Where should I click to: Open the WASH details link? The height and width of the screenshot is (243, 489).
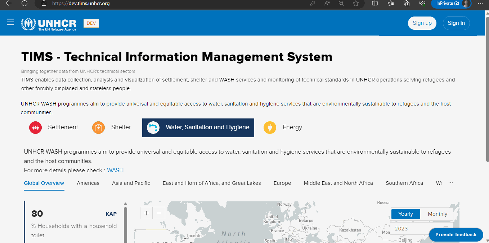[115, 170]
